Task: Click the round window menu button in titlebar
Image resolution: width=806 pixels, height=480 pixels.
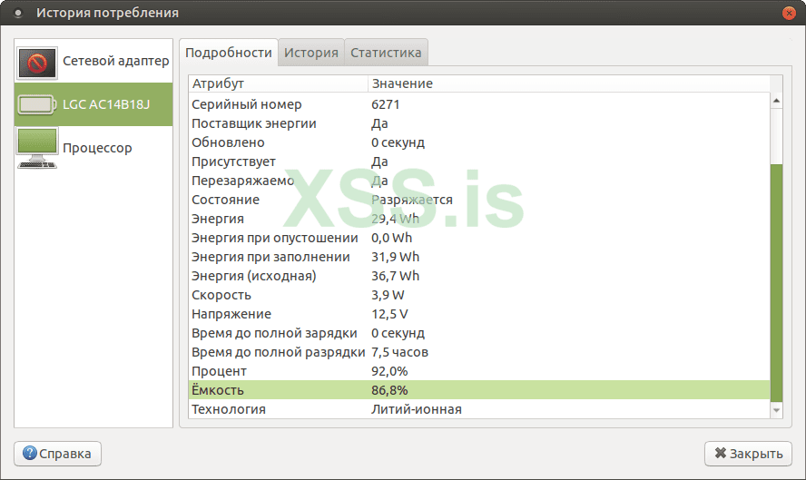Action: pos(18,13)
